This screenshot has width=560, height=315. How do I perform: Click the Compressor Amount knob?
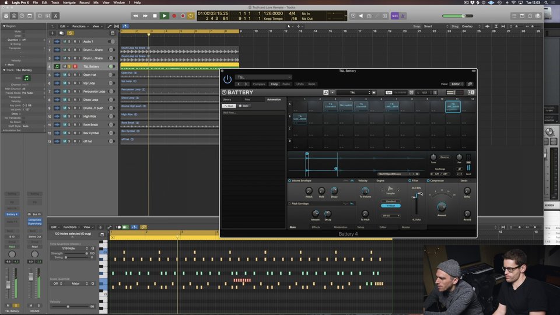442,206
